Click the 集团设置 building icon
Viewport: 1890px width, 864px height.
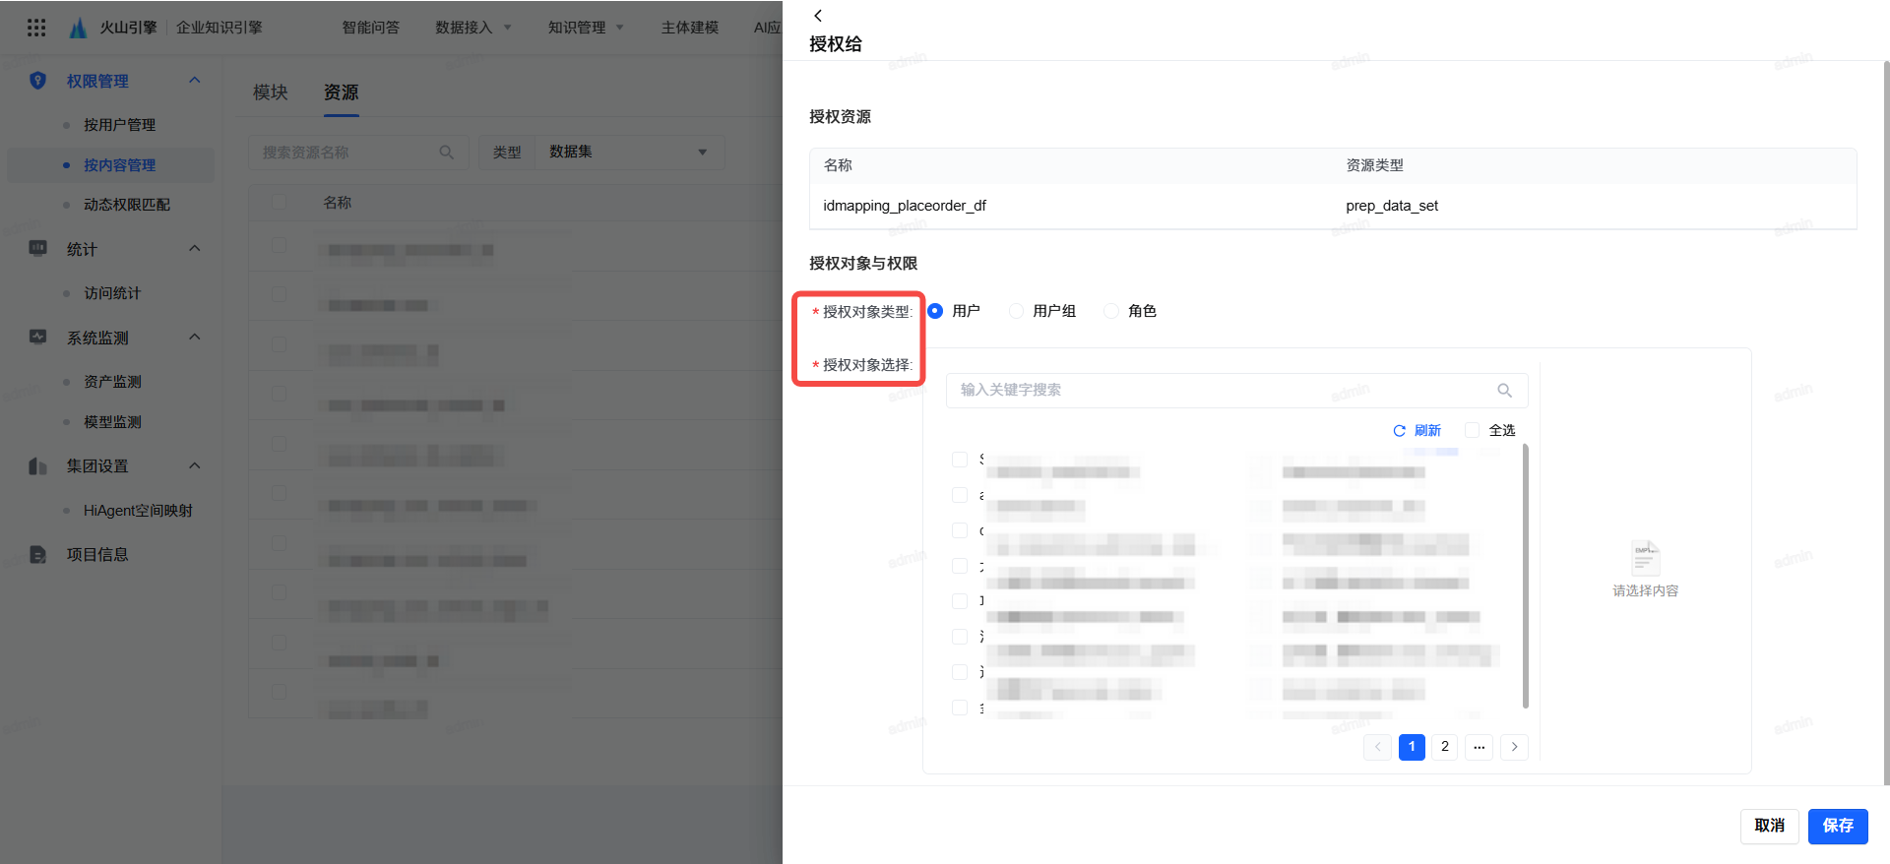tap(38, 465)
